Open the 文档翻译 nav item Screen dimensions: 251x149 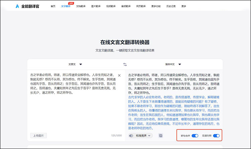[x=81, y=6]
